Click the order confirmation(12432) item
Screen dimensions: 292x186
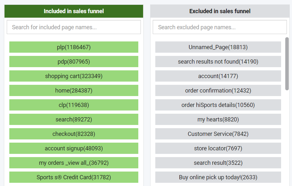tap(218, 90)
